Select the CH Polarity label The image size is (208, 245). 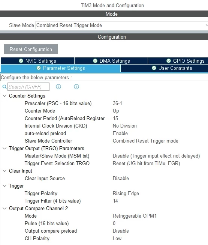point(37,238)
